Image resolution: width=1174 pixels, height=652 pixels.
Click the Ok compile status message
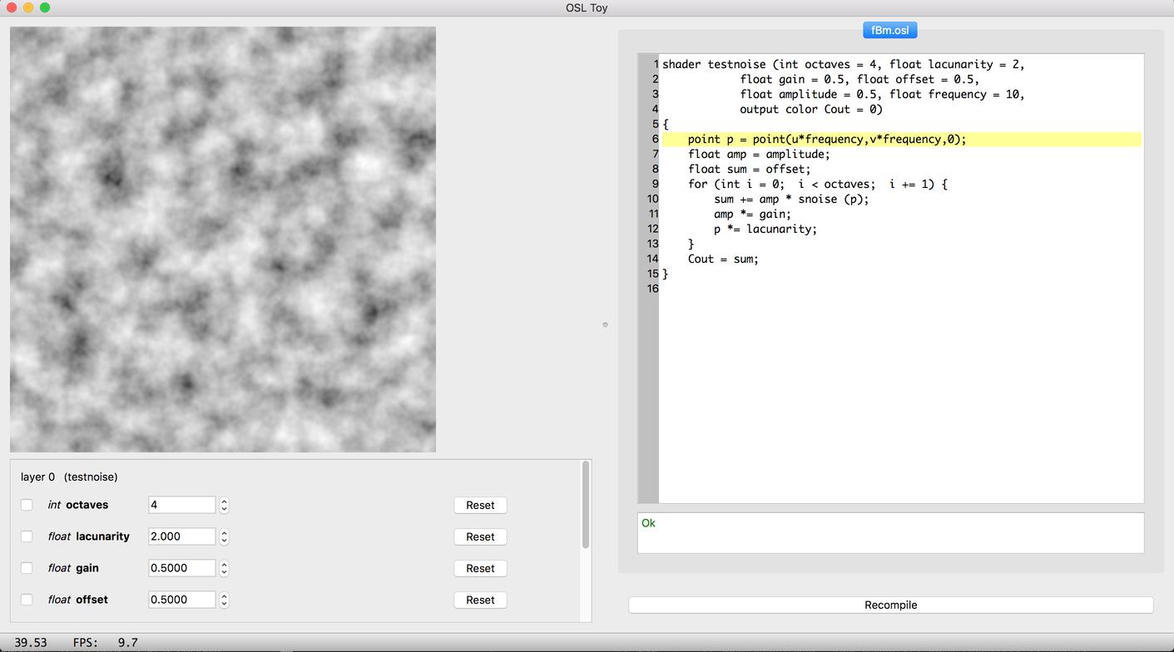coord(648,523)
